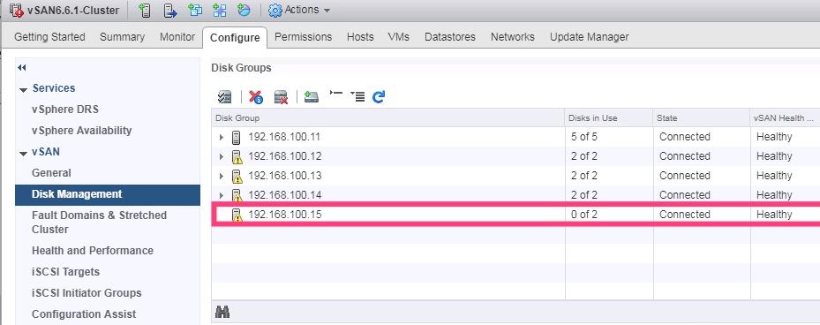Image resolution: width=820 pixels, height=325 pixels.
Task: Expand host 192.168.100.11 disk group
Action: [x=222, y=138]
